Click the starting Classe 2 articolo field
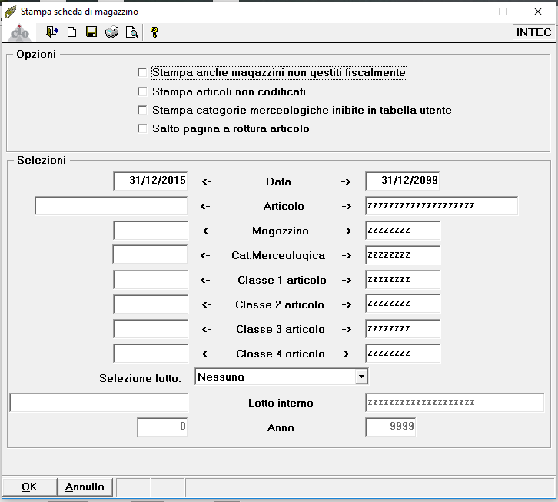 (x=151, y=304)
